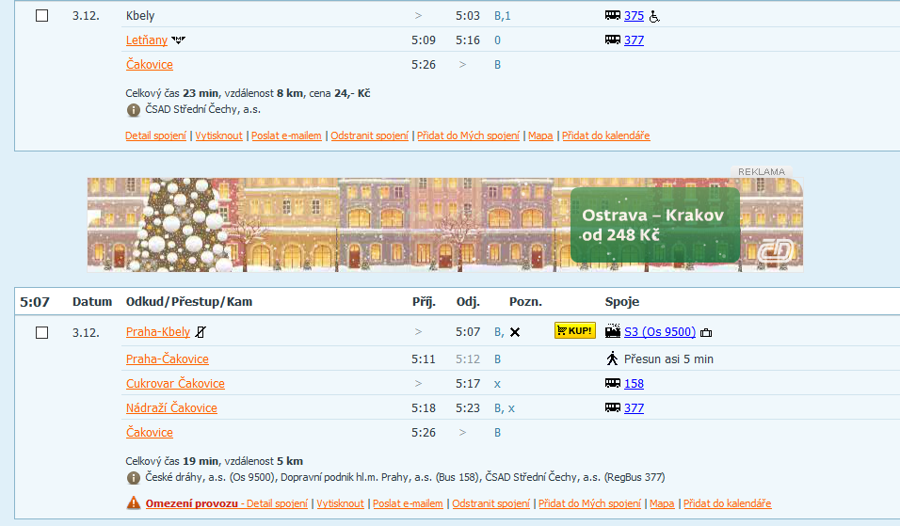Click the luggage icon after S3 (Os 9500)

point(706,333)
